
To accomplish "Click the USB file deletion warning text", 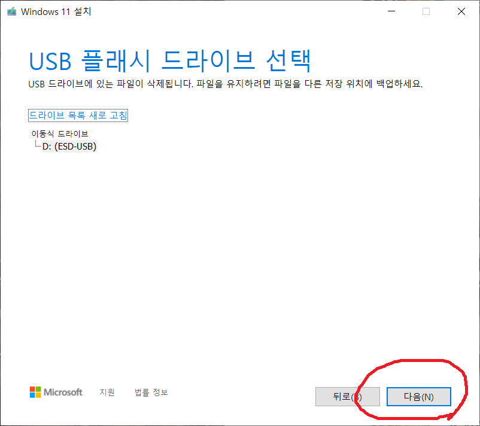I will coord(225,84).
